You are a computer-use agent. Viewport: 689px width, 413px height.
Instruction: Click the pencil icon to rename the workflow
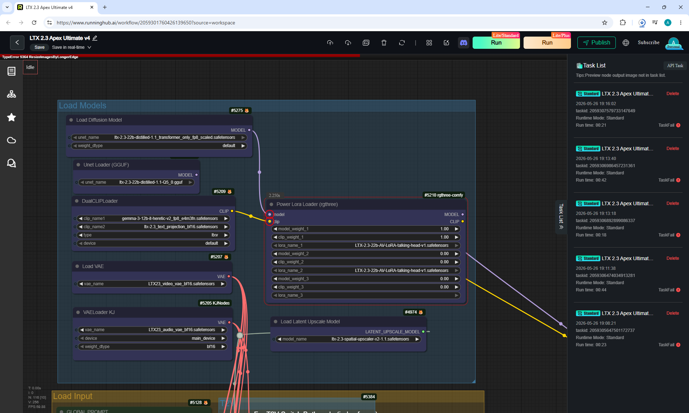pos(95,38)
